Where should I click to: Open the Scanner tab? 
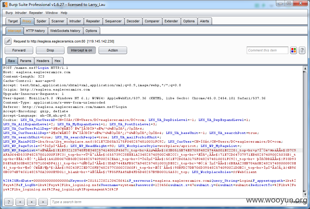58,21
